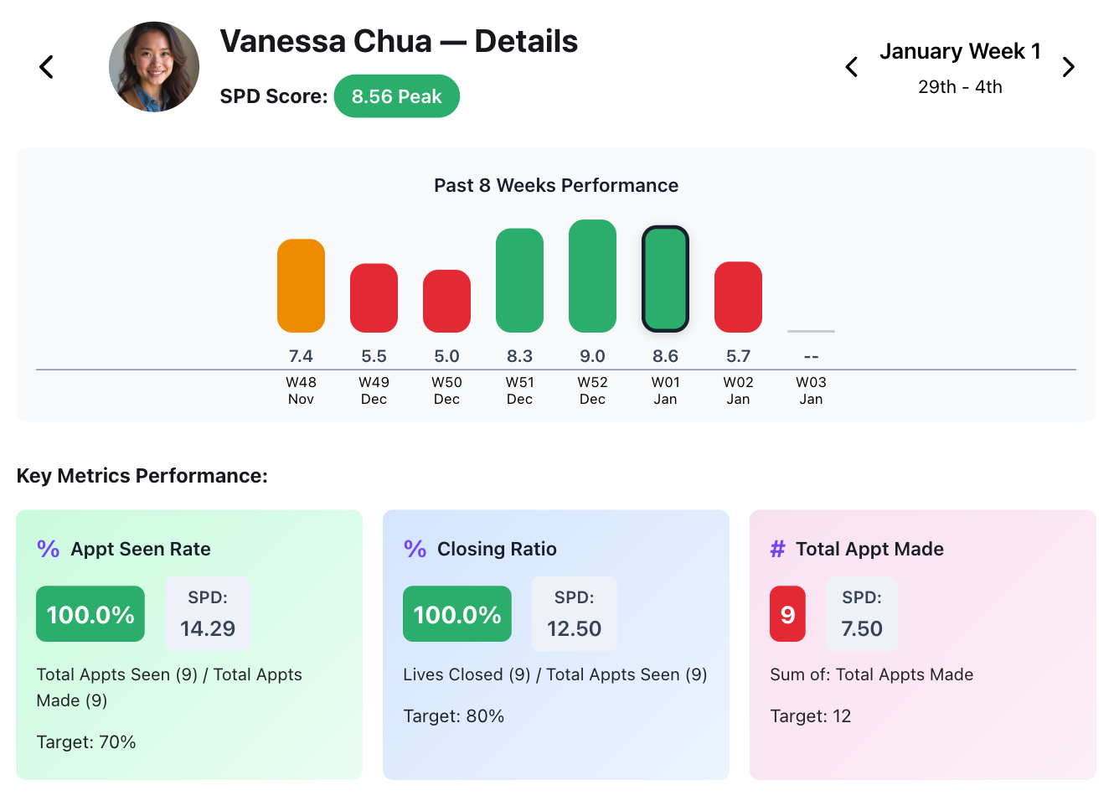Click the green 100.0% Appt Seen Rate badge
This screenshot has width=1114, height=811.
click(90, 613)
